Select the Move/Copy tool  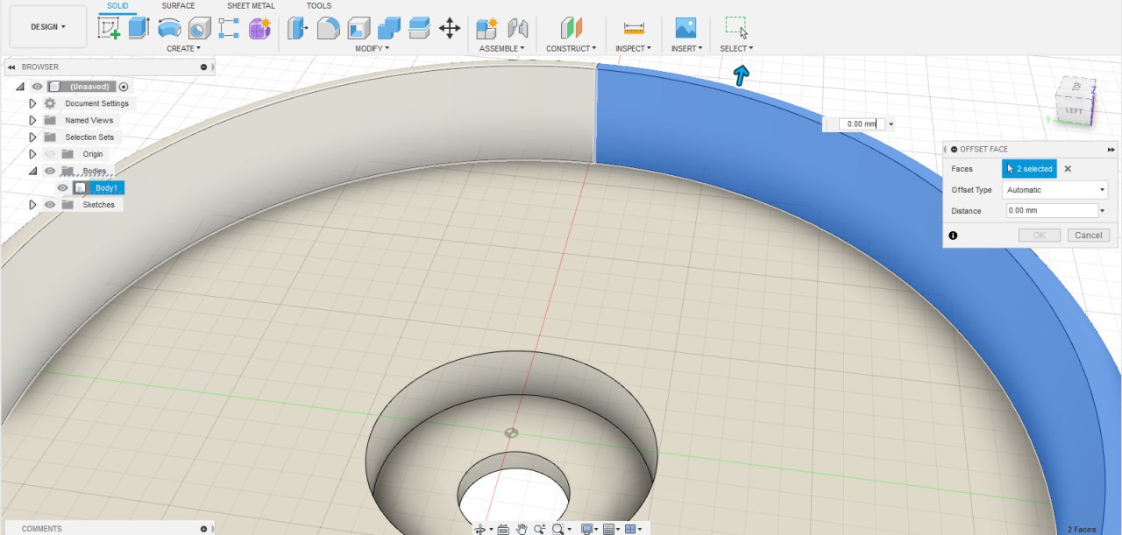point(450,28)
